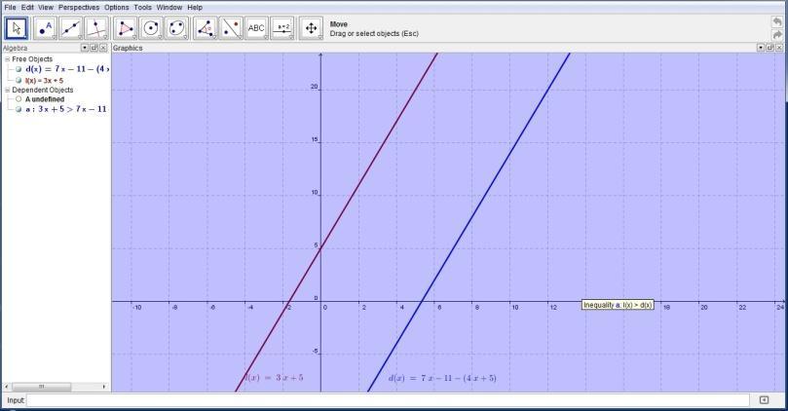The height and width of the screenshot is (411, 788).
Task: Click in the Input bar field
Action: (x=388, y=400)
